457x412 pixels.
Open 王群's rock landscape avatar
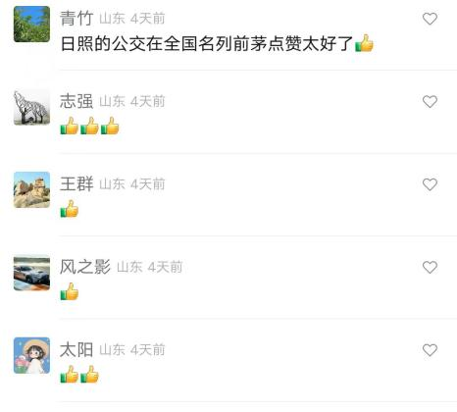tap(31, 189)
